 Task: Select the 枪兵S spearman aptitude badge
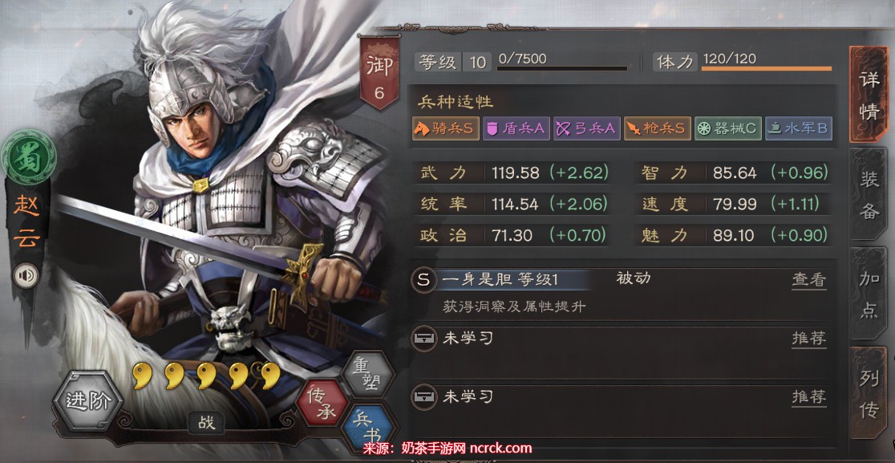point(658,128)
